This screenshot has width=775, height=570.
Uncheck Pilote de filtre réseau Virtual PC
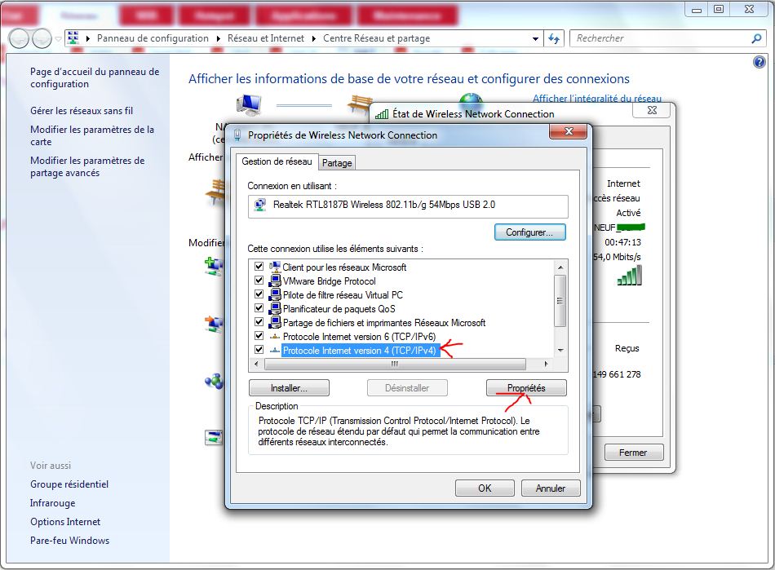click(x=259, y=294)
